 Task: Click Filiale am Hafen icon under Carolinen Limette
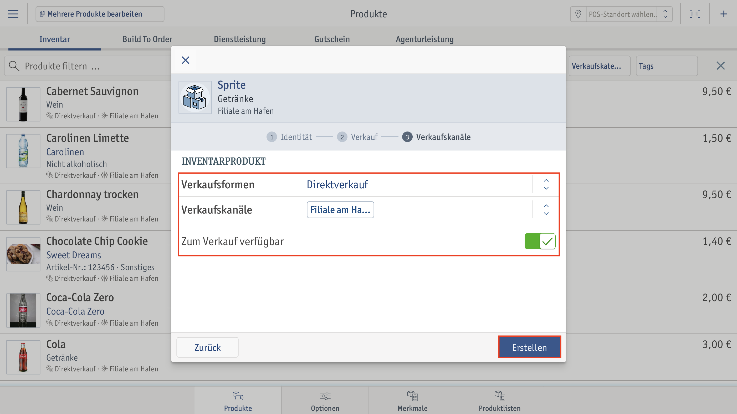tap(104, 175)
